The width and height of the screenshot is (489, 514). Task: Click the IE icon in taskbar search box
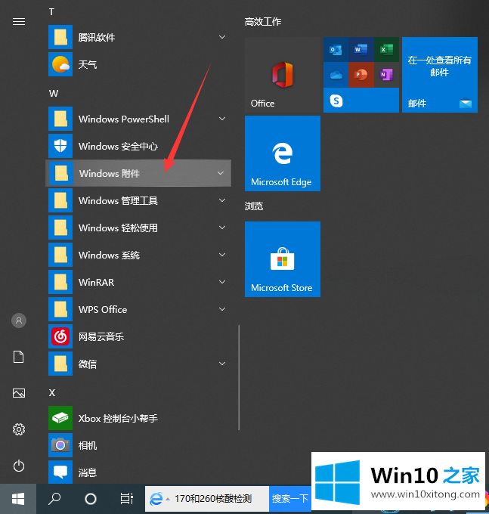pos(156,499)
